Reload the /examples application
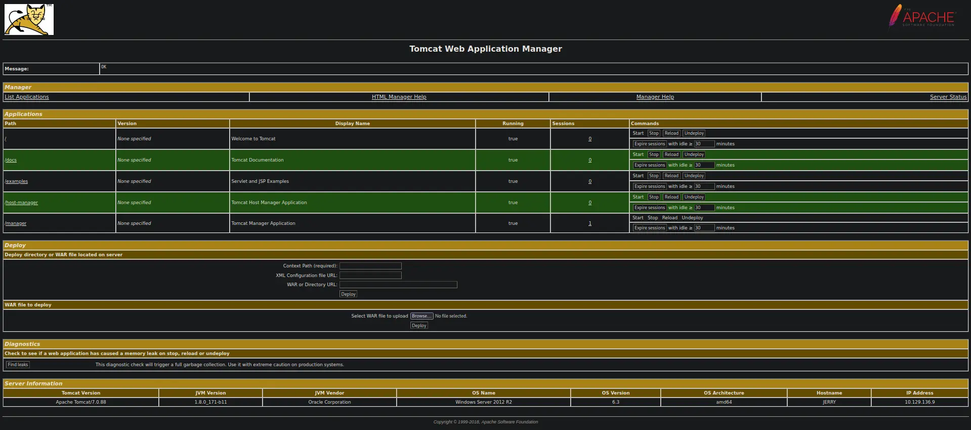This screenshot has width=971, height=430. tap(671, 176)
